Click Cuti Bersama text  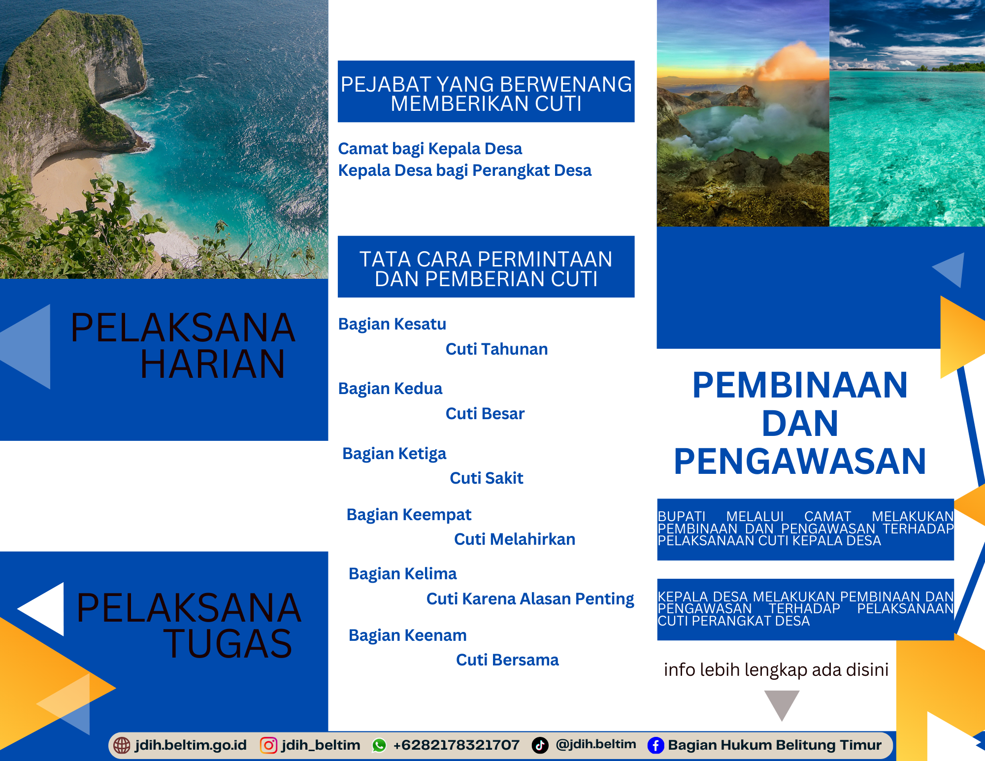coord(507,660)
